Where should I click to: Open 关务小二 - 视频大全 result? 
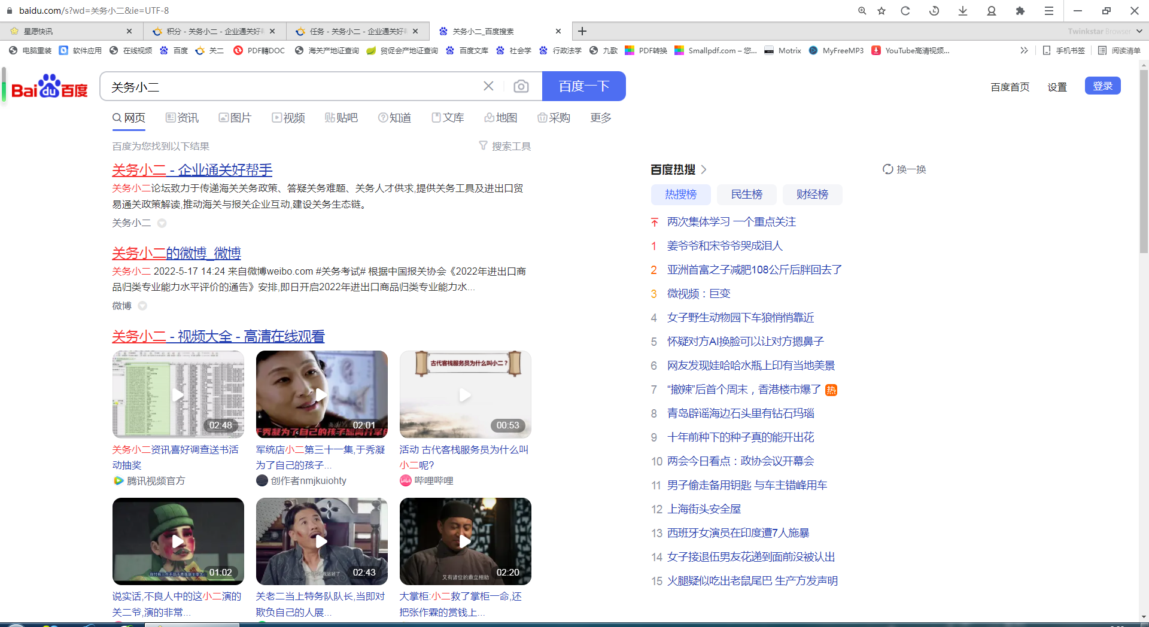(x=218, y=336)
